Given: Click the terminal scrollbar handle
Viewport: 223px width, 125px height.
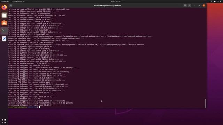Looking at the screenshot, I should (x=206, y=103).
